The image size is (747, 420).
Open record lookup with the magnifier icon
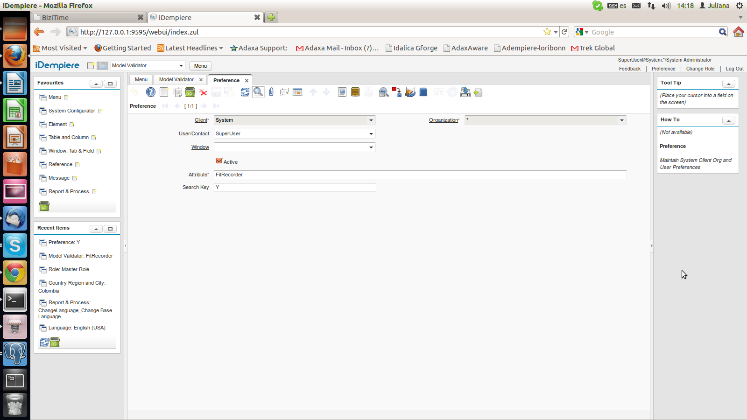(x=258, y=92)
